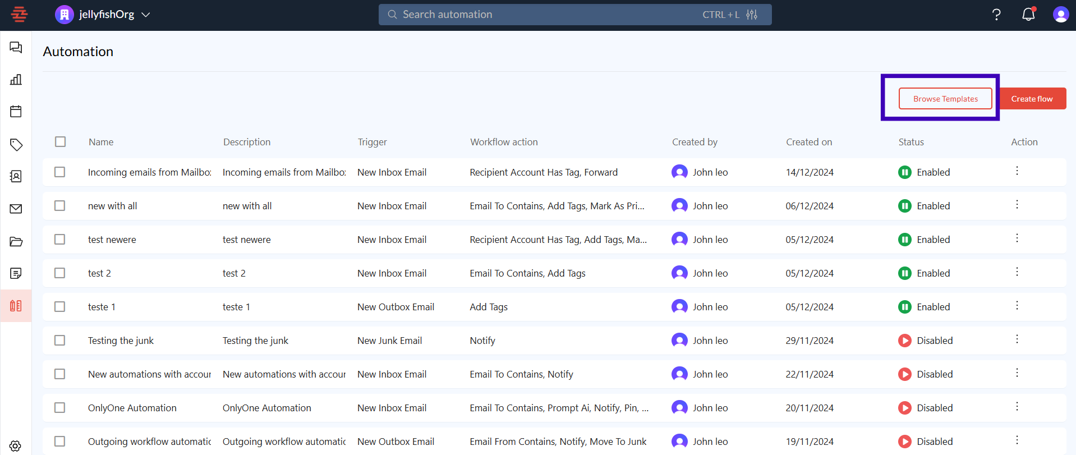1076x455 pixels.
Task: Open action menu for 'test 2' automation
Action: click(x=1017, y=272)
